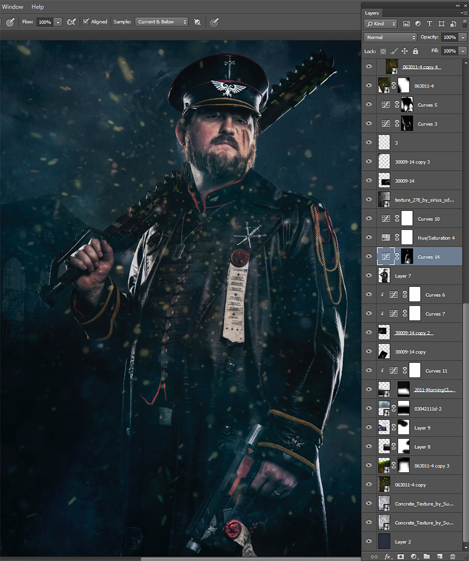This screenshot has width=469, height=561.
Task: Select the Layer 8 layer
Action: pos(419,446)
